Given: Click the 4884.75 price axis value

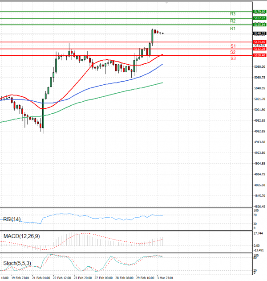Looking at the screenshot, I should pyautogui.click(x=260, y=174).
